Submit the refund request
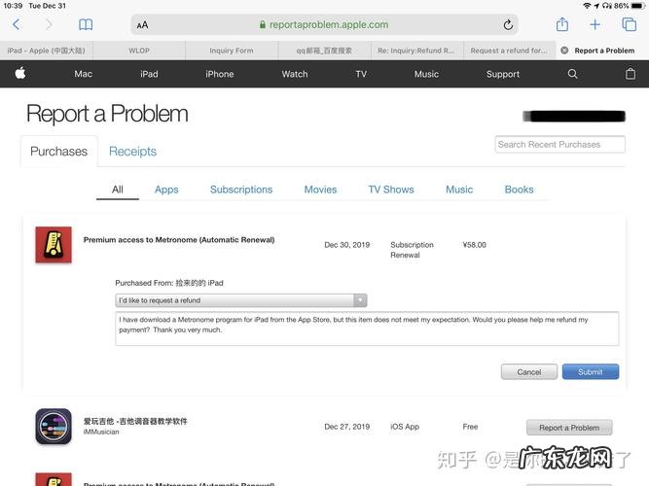The width and height of the screenshot is (649, 486). [590, 371]
